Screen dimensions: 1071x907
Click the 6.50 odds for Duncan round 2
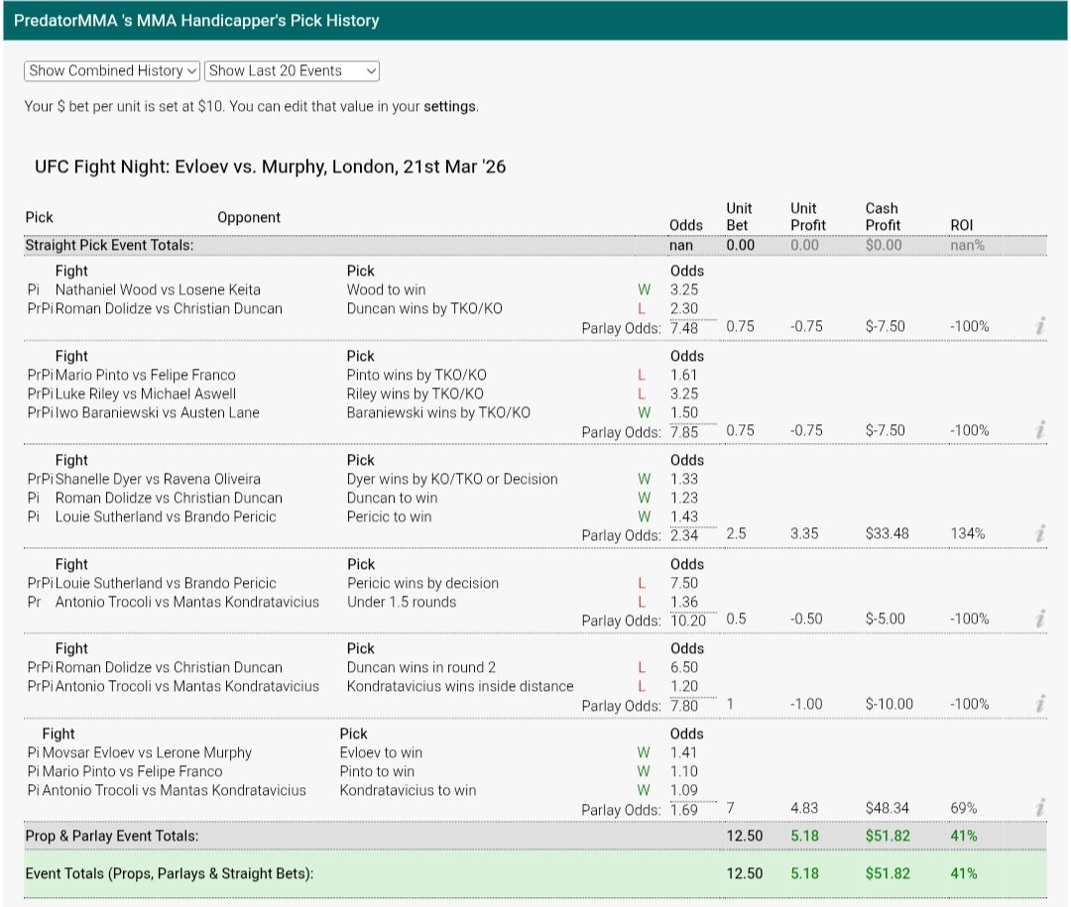[684, 667]
